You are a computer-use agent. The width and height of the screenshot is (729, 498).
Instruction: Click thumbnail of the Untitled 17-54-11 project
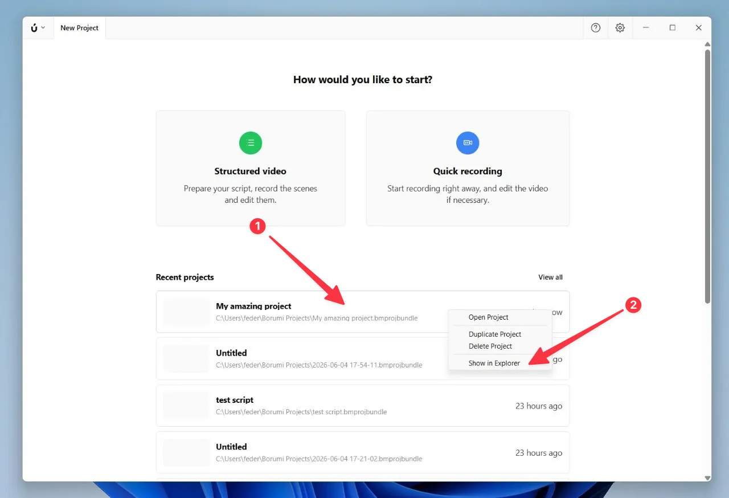coord(187,359)
